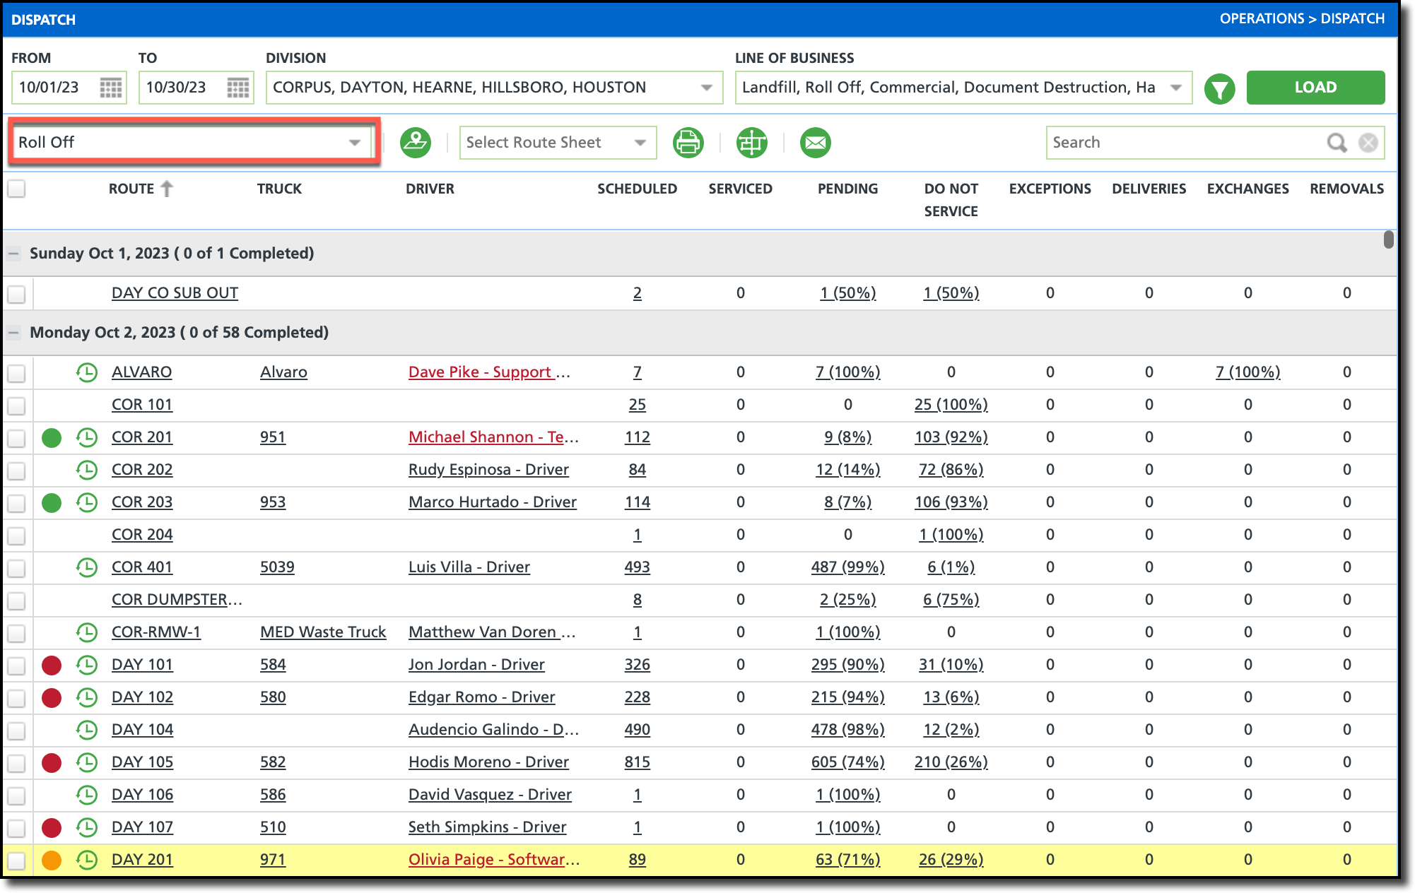Viewport: 1415px width, 893px height.
Task: Click clock history icon for COR 201
Action: [87, 437]
